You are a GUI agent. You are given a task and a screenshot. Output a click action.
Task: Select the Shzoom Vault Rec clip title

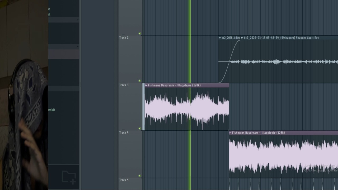281,38
